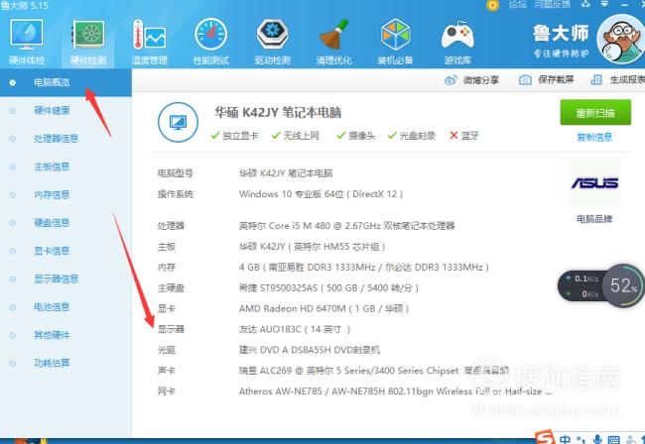Screen dimensions: 645x444
Task: Click the 52% memory usage floating widget
Action: [x=623, y=285]
